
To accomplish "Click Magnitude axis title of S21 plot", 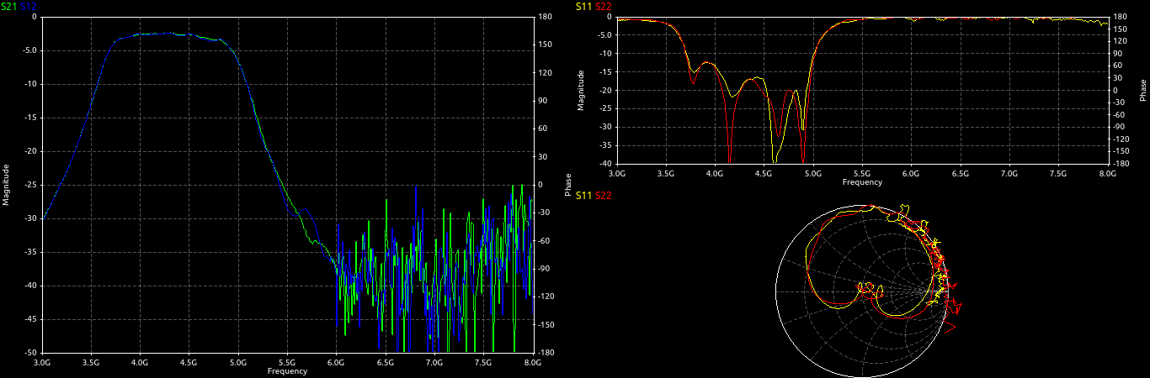I will coord(6,185).
